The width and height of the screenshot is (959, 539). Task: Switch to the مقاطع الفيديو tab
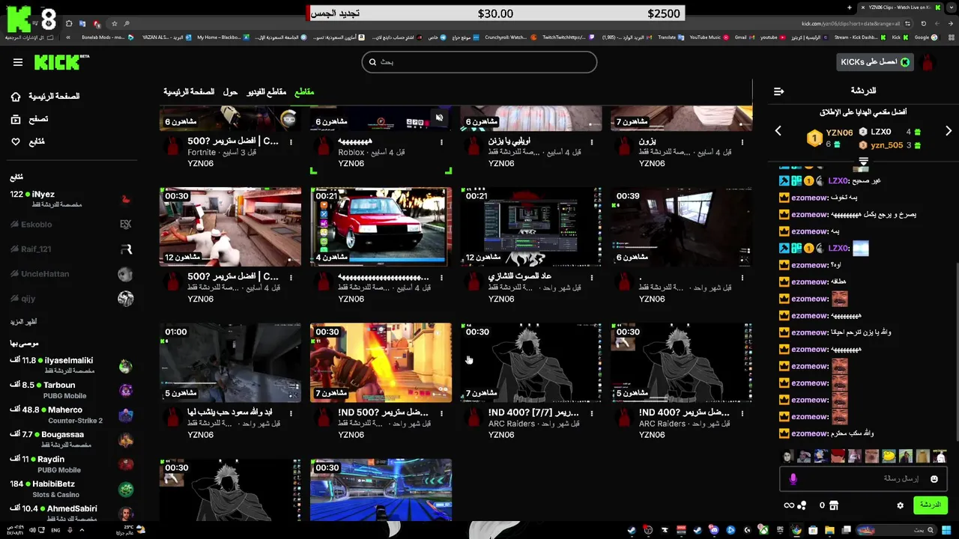[x=267, y=91]
